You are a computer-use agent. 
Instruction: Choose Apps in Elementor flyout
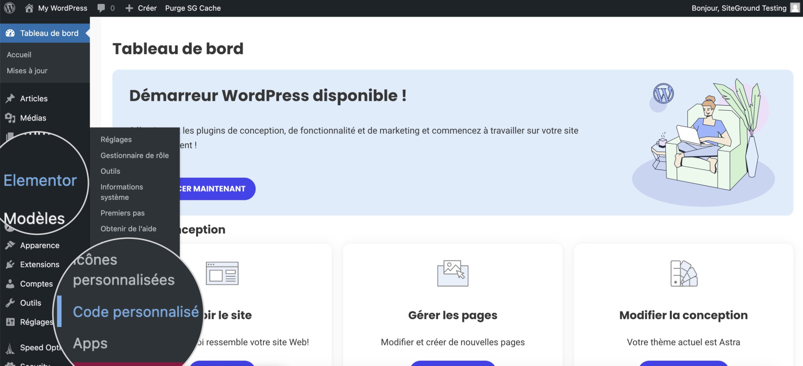point(90,344)
